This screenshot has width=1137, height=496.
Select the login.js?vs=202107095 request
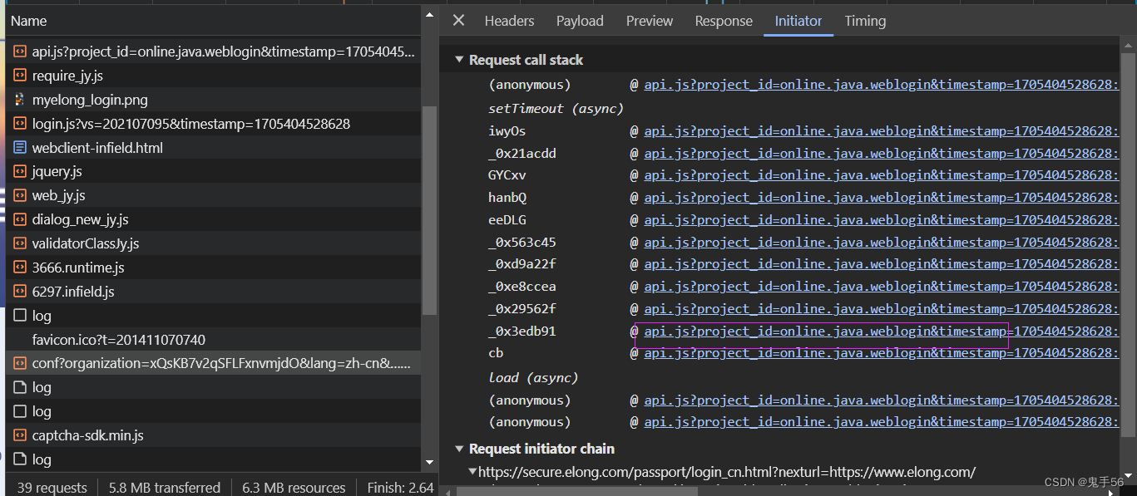click(x=213, y=124)
